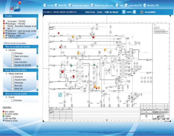174x136 pixels.
Task: Click the Accessibilité target icon
Action: (142, 12)
